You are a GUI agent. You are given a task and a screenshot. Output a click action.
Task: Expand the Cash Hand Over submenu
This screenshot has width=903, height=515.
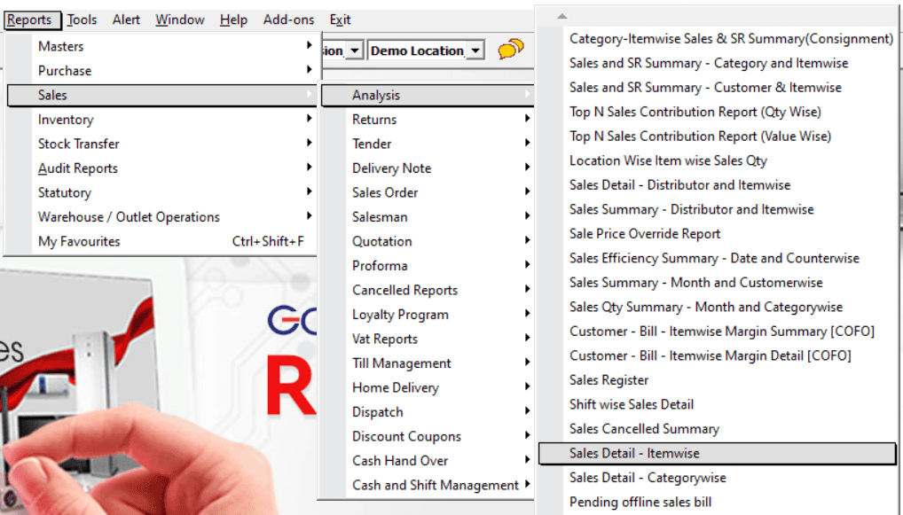pos(428,461)
